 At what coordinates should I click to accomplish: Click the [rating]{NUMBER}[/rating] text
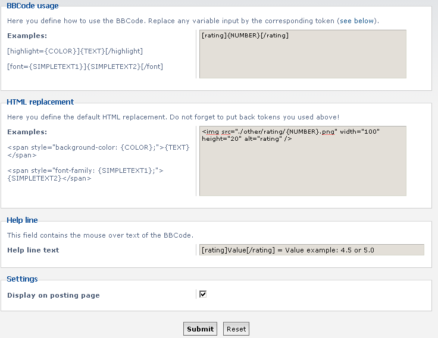[x=245, y=36]
